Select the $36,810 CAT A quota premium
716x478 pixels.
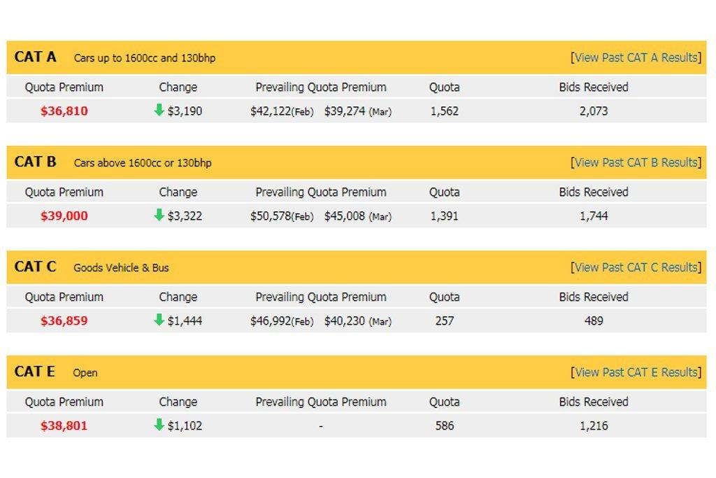(64, 111)
